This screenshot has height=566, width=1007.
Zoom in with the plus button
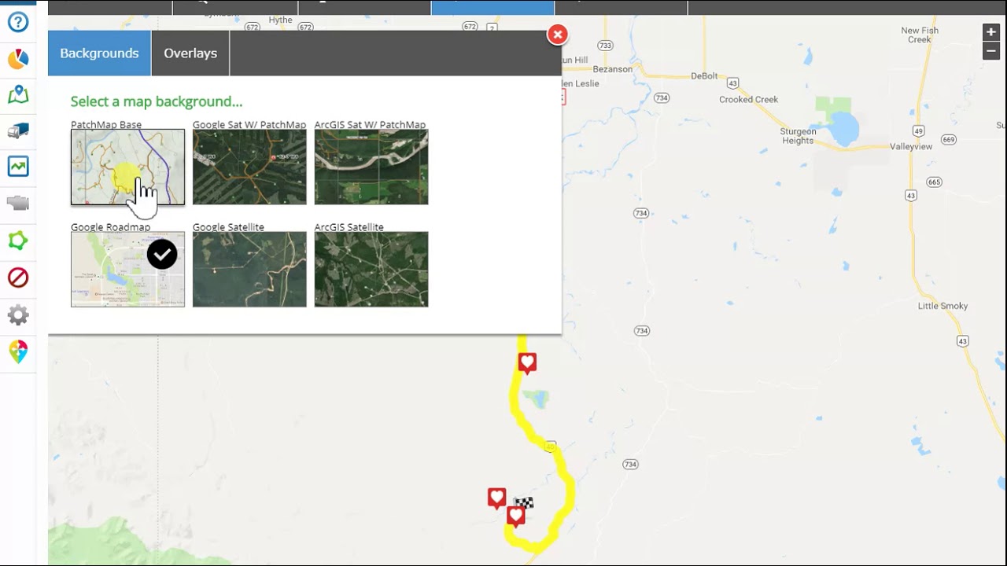tap(991, 32)
